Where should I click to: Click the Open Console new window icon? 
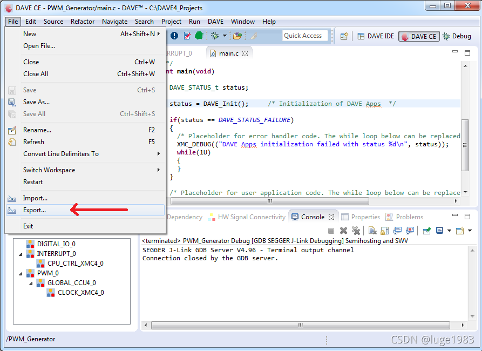(460, 231)
